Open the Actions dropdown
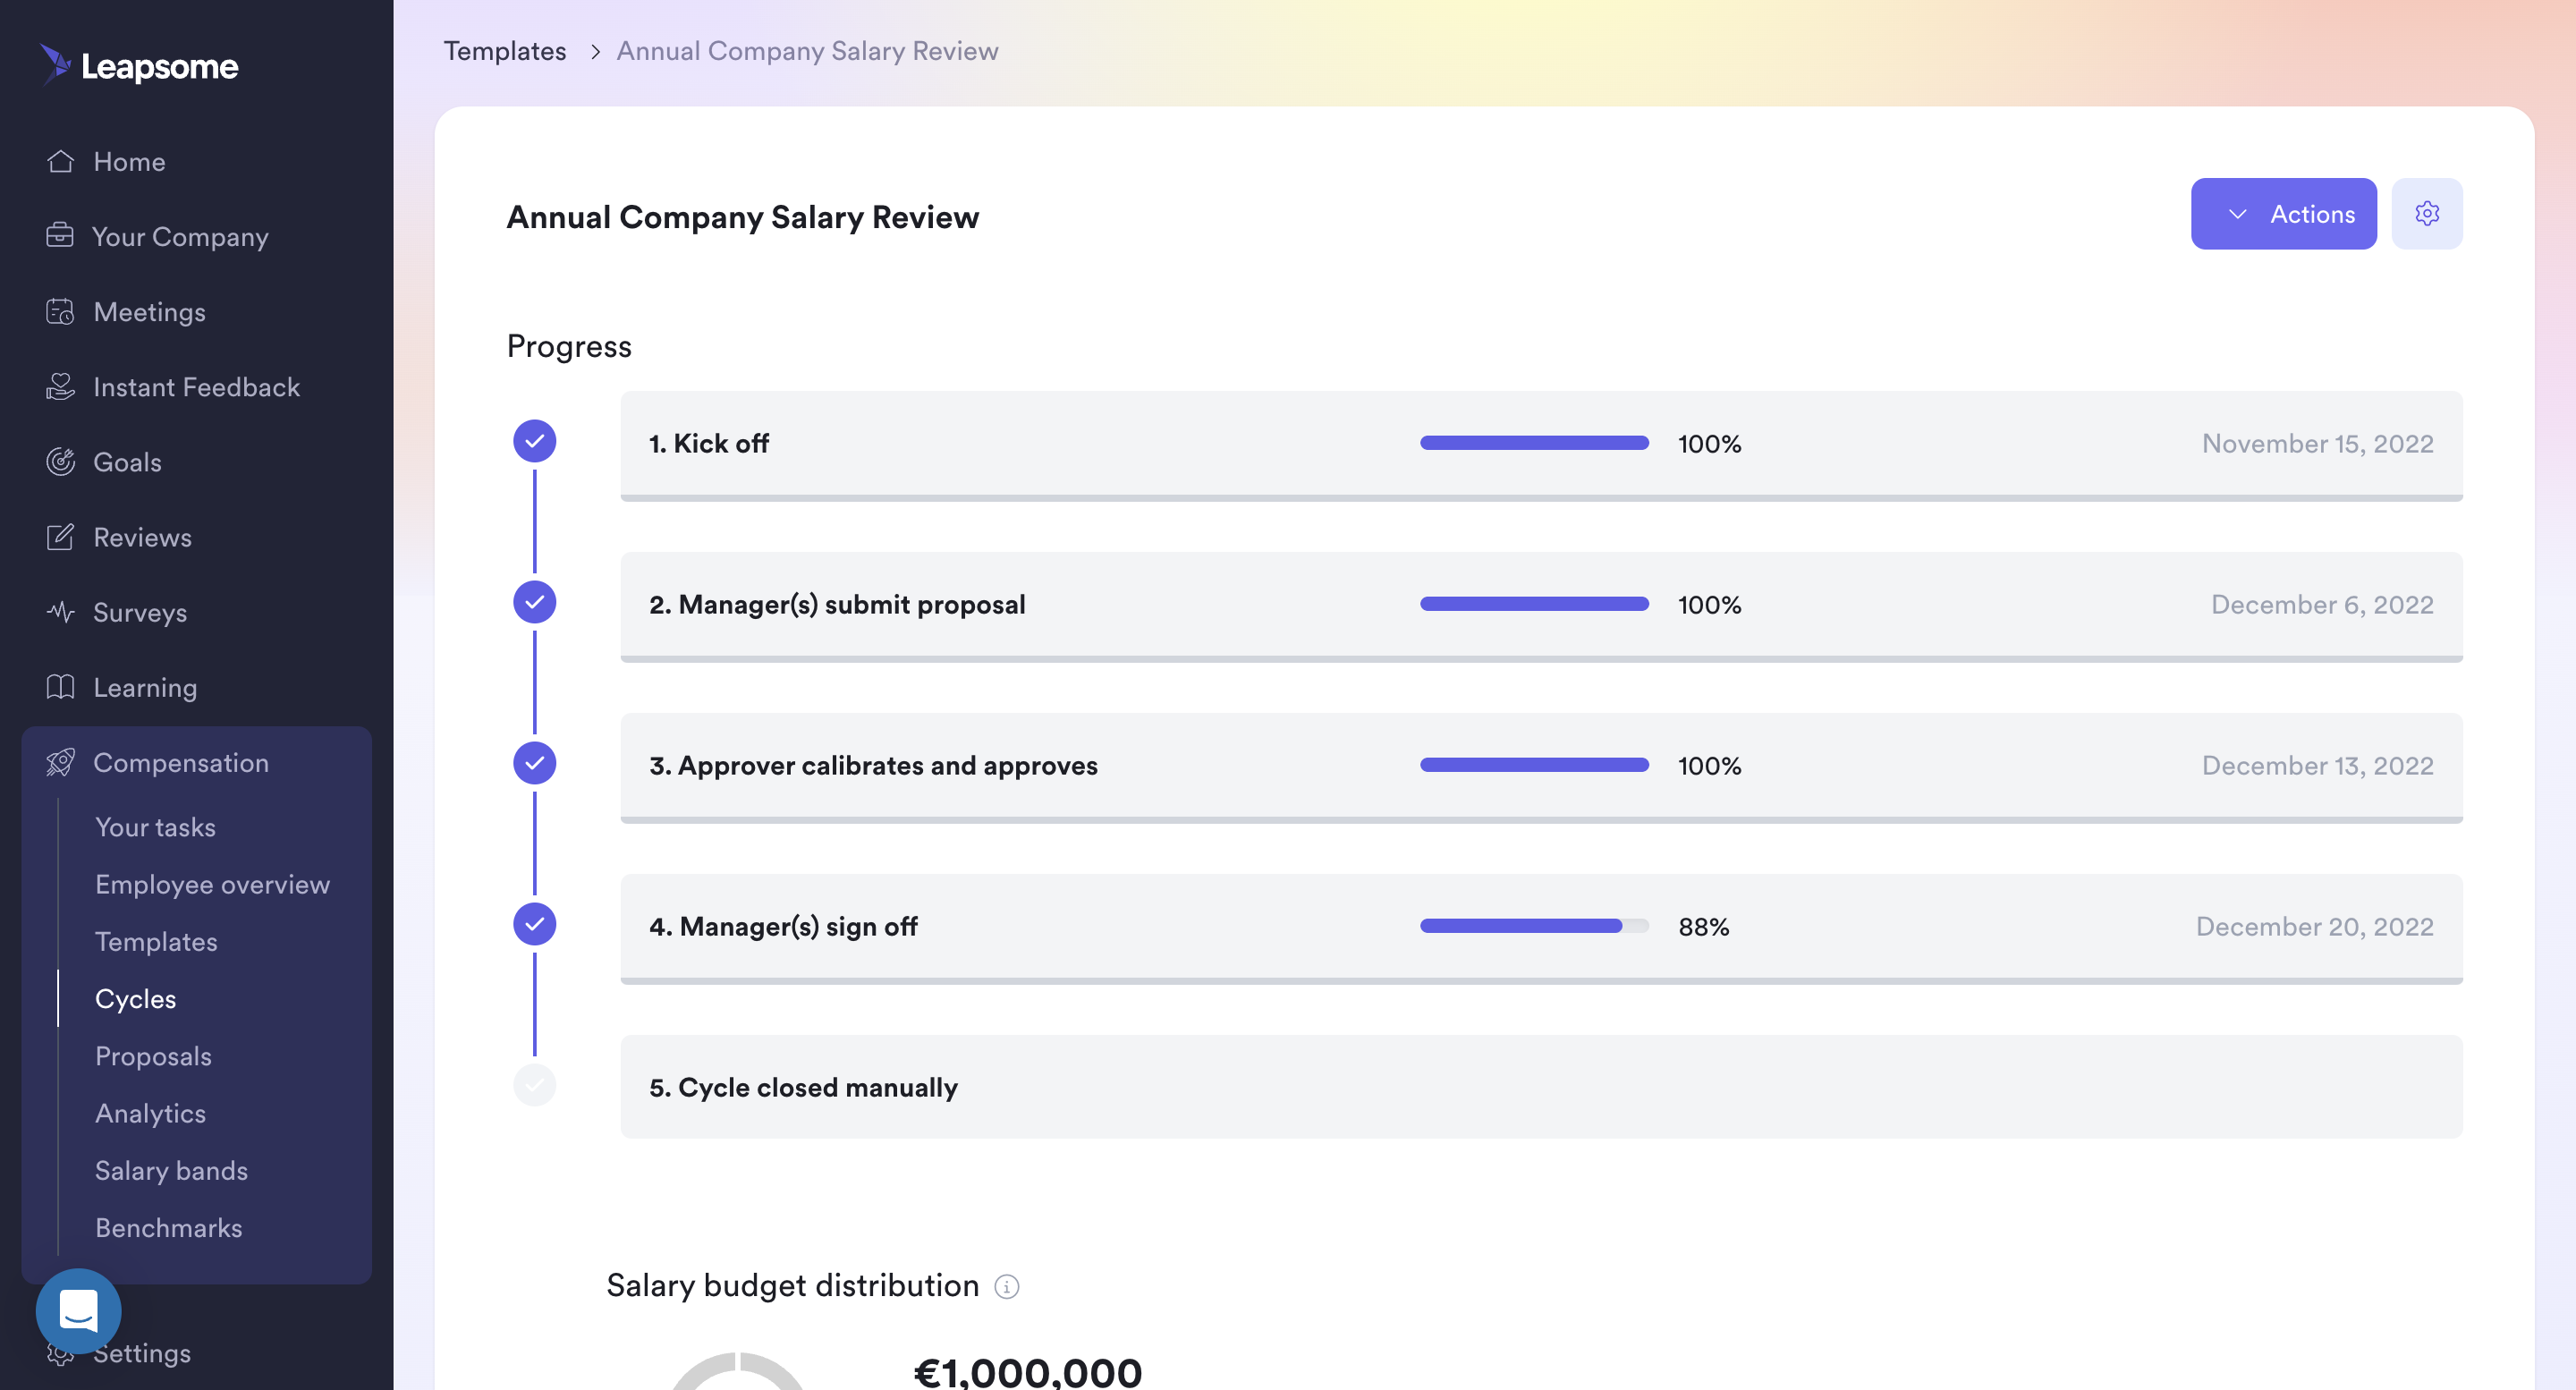This screenshot has height=1390, width=2576. 2284,213
